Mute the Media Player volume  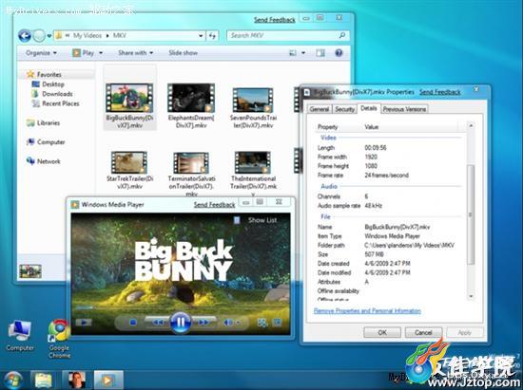(x=228, y=322)
